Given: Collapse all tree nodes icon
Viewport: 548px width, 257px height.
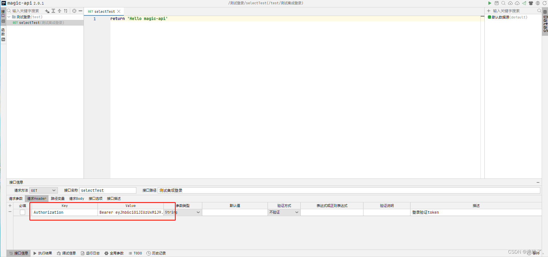Looking at the screenshot, I should 60,11.
